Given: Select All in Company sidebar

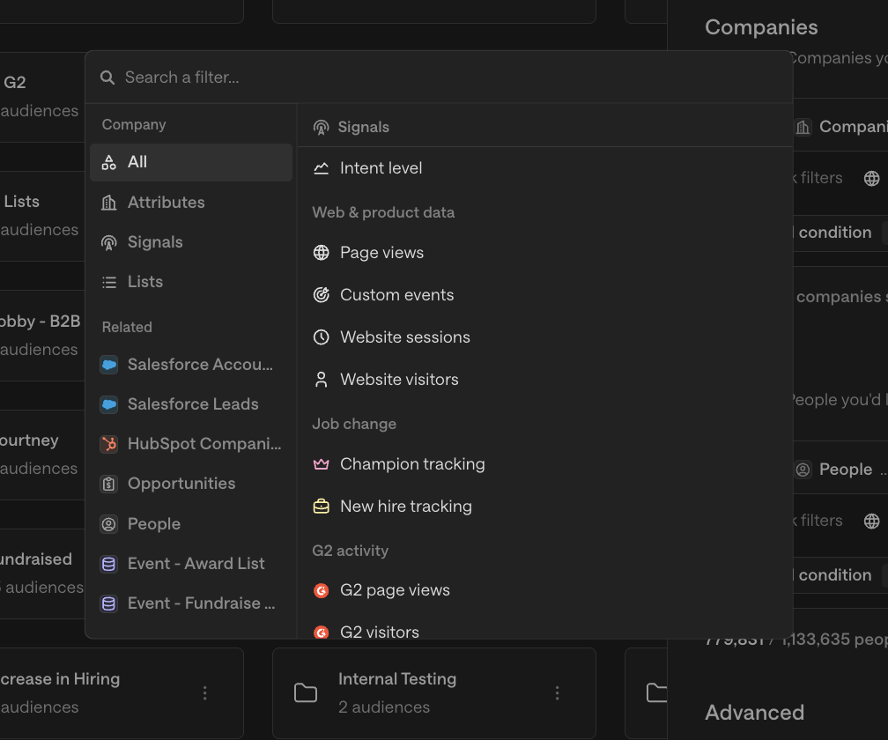Looking at the screenshot, I should (x=191, y=162).
